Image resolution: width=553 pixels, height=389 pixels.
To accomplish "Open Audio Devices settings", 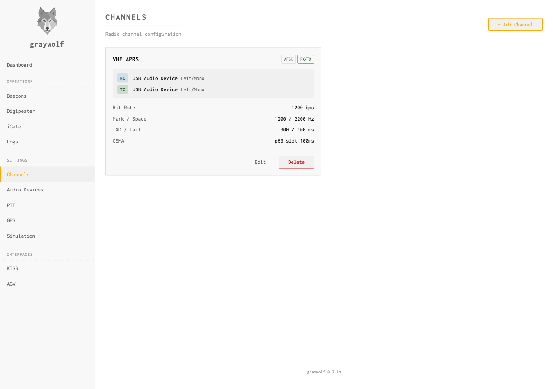I will (x=25, y=190).
